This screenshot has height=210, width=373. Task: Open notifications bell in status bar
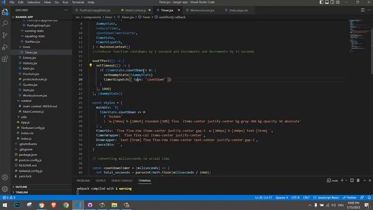[x=369, y=198]
